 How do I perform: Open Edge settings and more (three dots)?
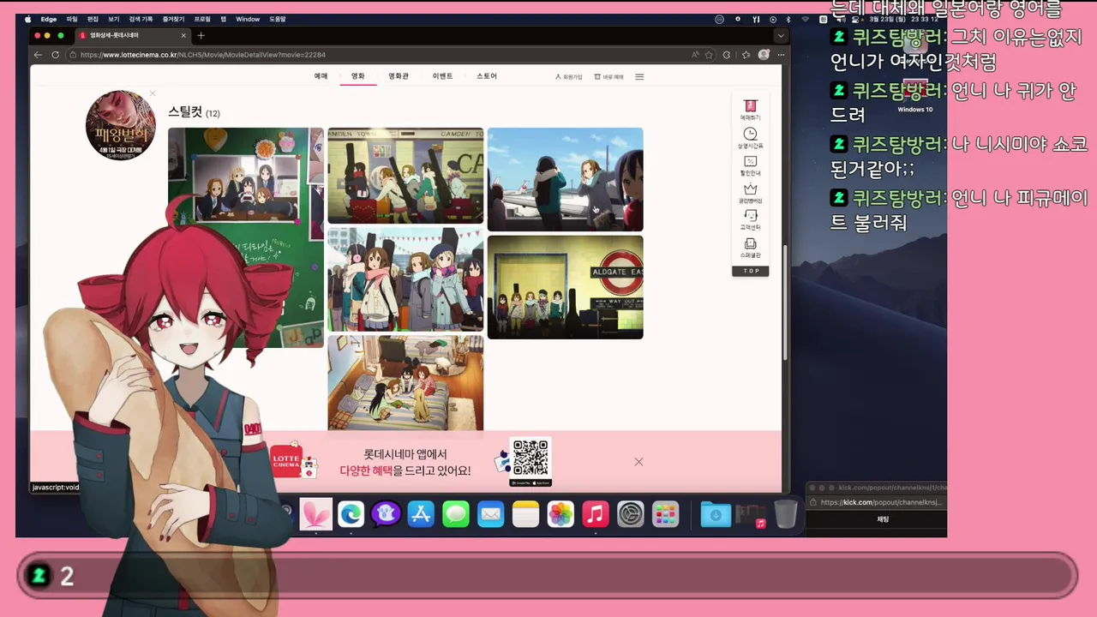pos(779,54)
